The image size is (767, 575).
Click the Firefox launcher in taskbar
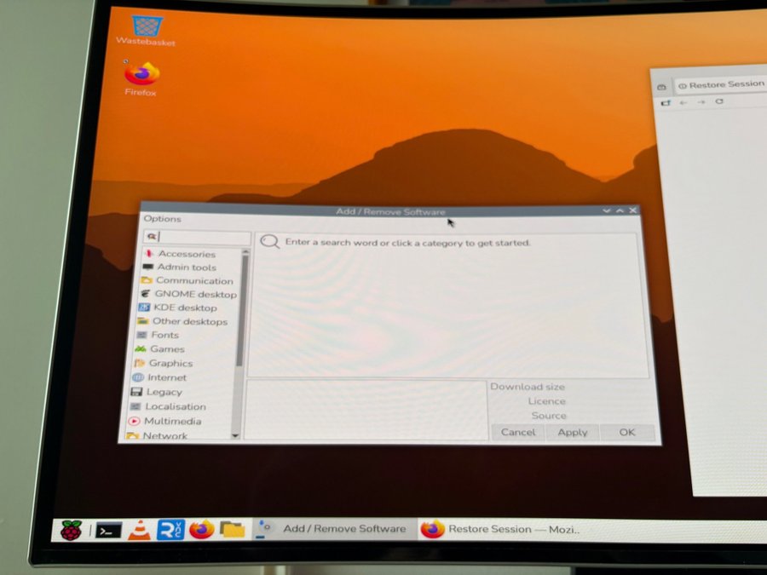[201, 530]
